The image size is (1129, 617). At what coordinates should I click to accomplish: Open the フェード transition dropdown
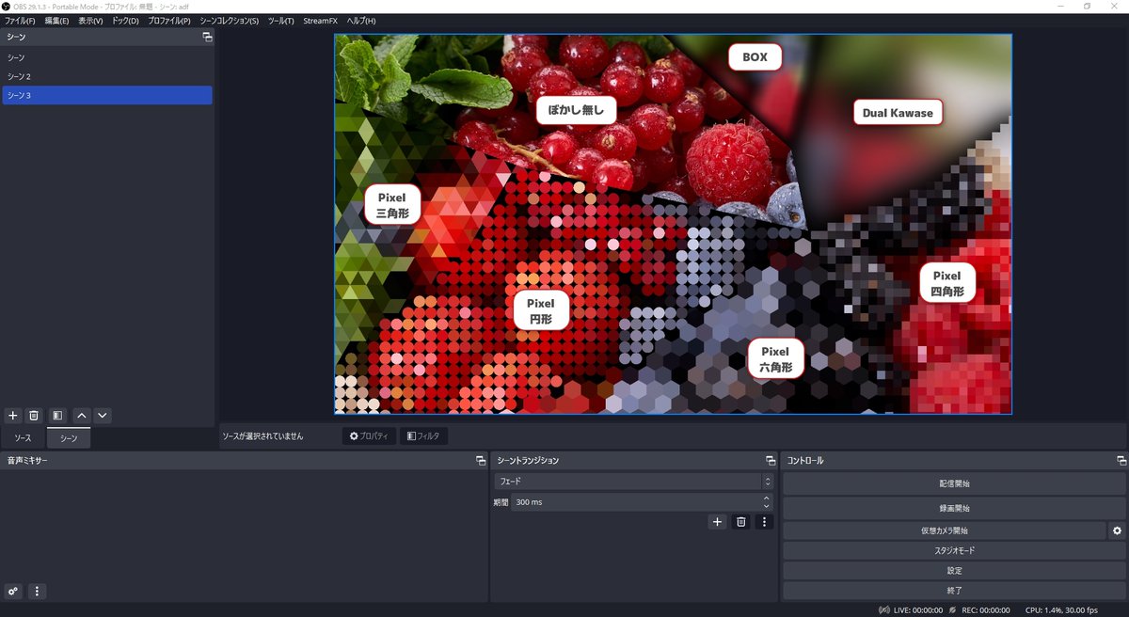coord(635,481)
